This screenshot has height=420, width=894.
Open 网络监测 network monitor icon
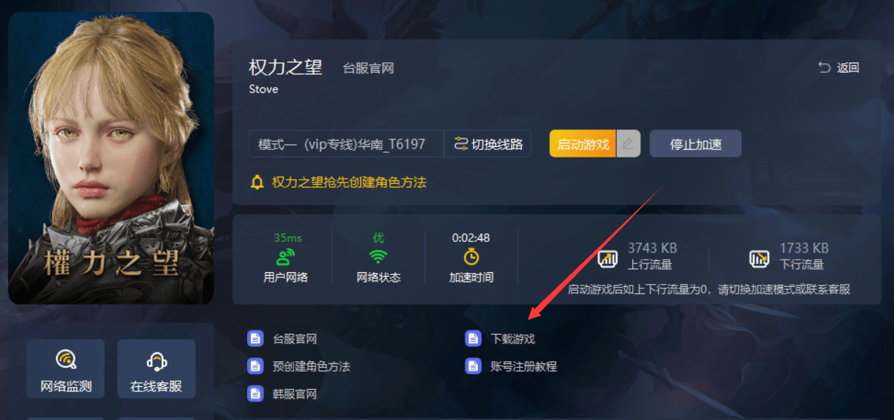(66, 361)
